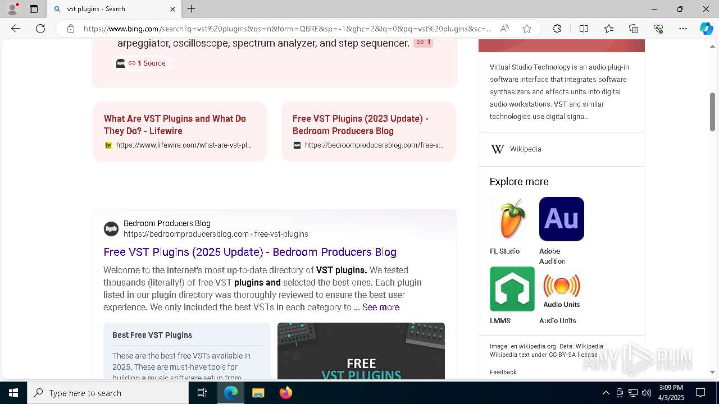Open the notification center icon
Image resolution: width=719 pixels, height=404 pixels.
(700, 393)
